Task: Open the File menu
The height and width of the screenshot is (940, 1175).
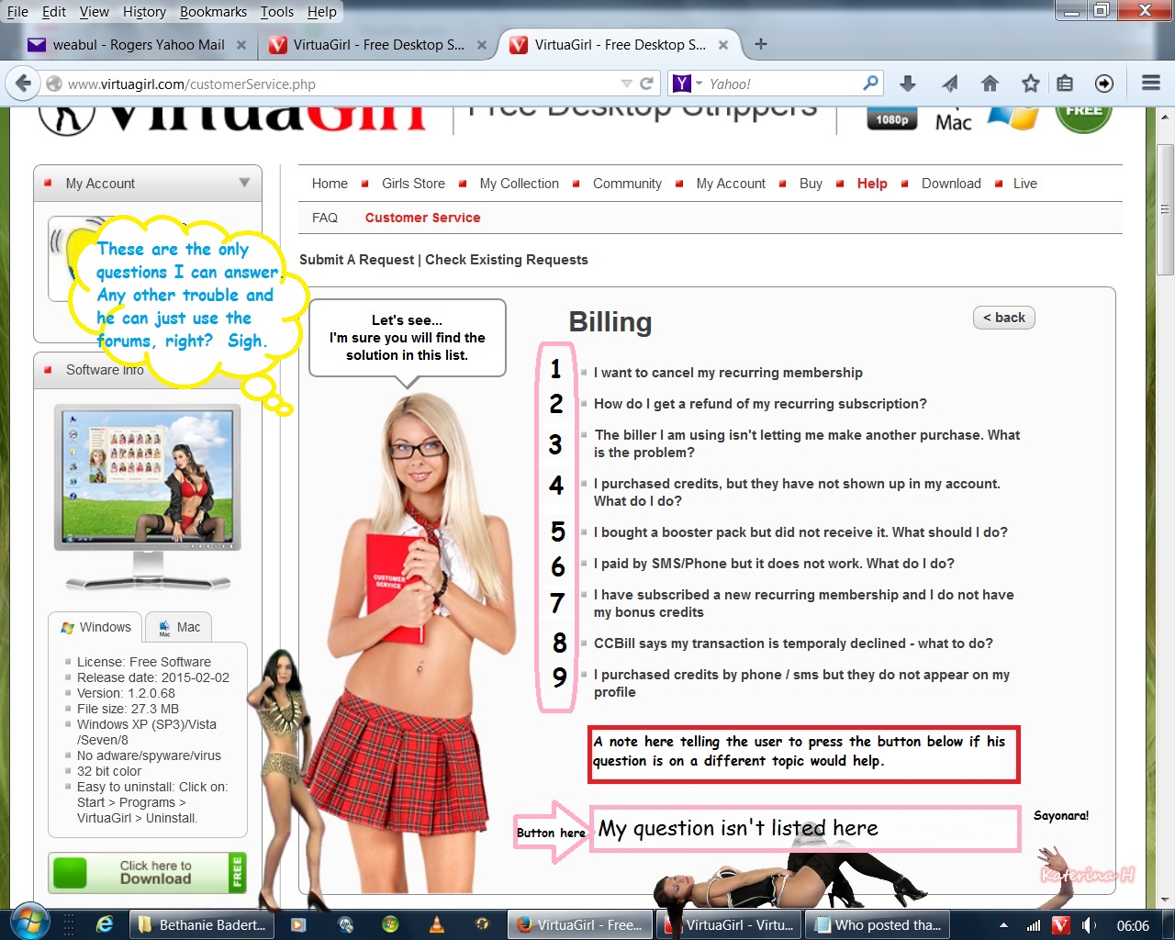Action: pos(17,12)
